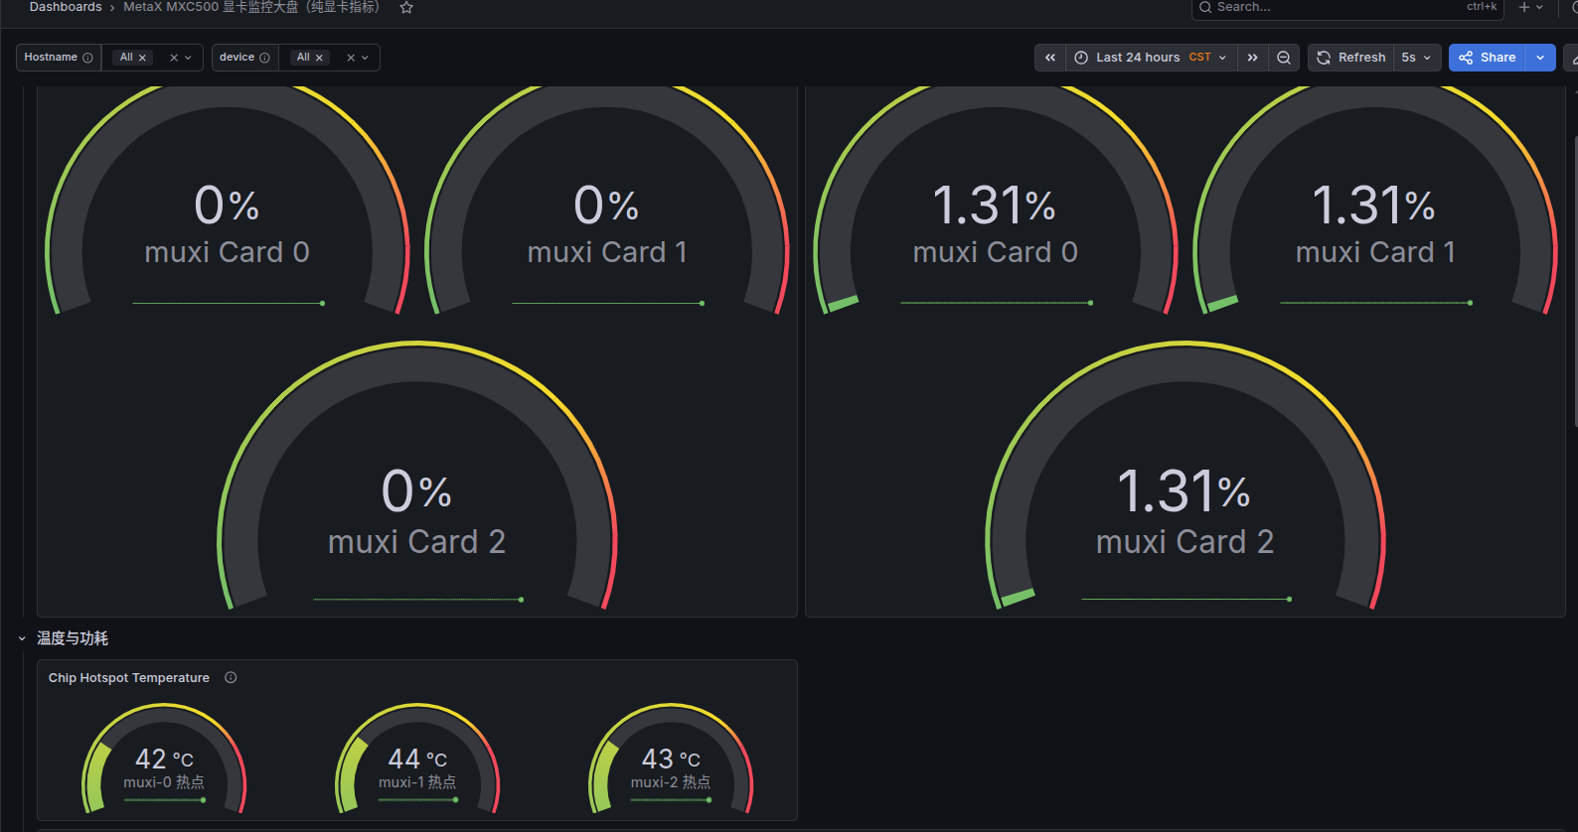This screenshot has height=832, width=1578.
Task: Select the device variable label
Action: [x=237, y=58]
